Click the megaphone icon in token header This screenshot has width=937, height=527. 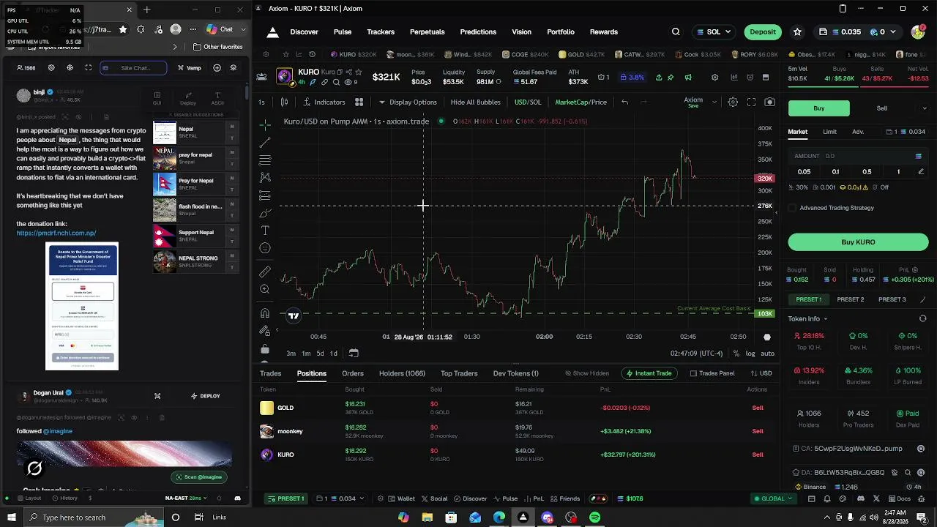pyautogui.click(x=688, y=78)
